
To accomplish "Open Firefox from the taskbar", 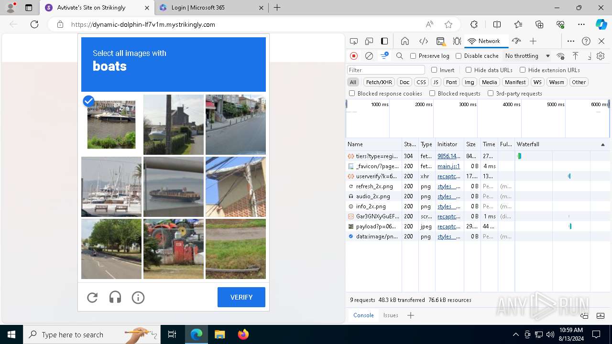I will (x=243, y=334).
